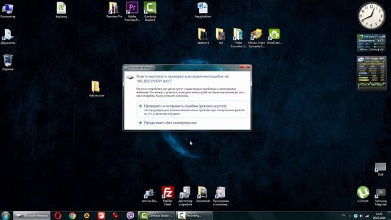Click the GeForce GPU temperature gadget
The width and height of the screenshot is (391, 220).
[x=371, y=43]
